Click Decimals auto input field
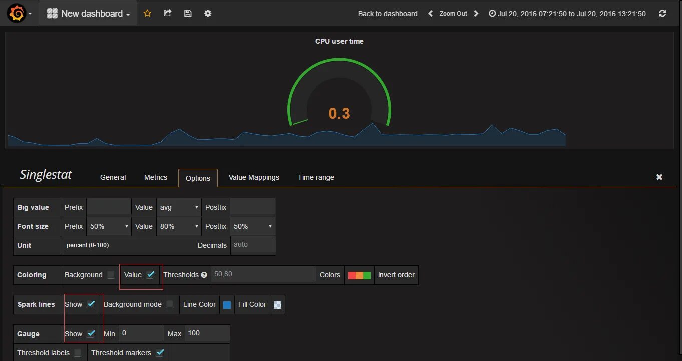This screenshot has width=682, height=361. point(253,245)
